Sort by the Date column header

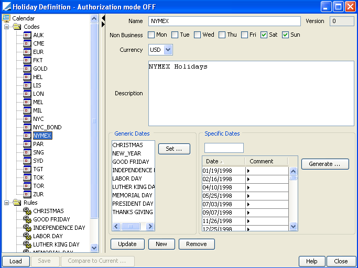click(223, 162)
